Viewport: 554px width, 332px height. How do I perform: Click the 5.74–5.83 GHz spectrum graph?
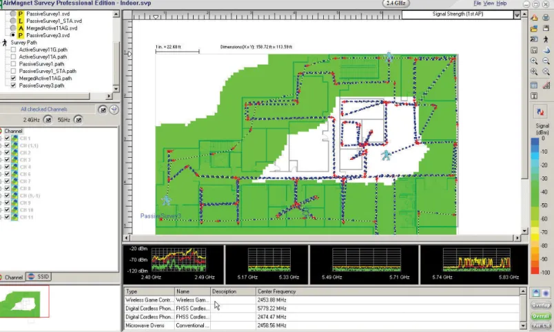pos(476,260)
